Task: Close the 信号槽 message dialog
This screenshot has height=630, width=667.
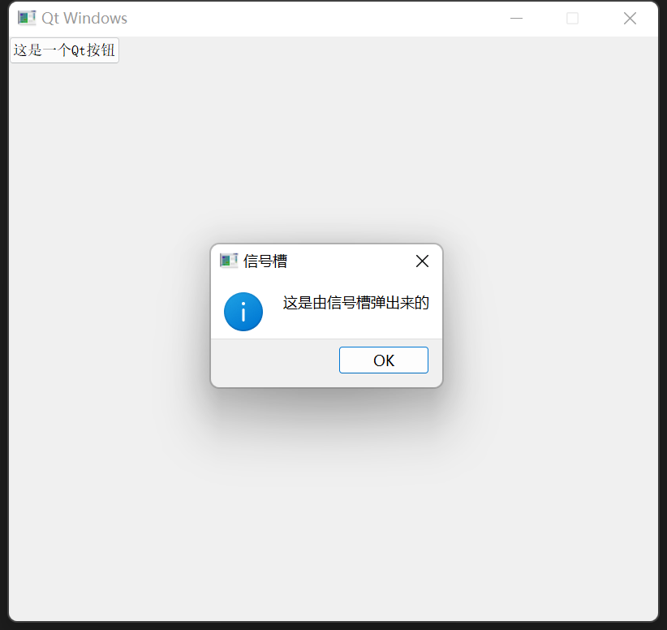Action: pos(422,261)
